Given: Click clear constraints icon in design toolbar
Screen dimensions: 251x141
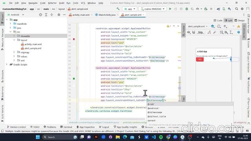Looking at the screenshot, I should coord(209,32).
